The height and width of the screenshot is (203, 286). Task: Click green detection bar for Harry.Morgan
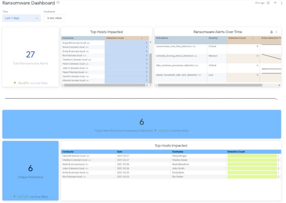(x=252, y=156)
